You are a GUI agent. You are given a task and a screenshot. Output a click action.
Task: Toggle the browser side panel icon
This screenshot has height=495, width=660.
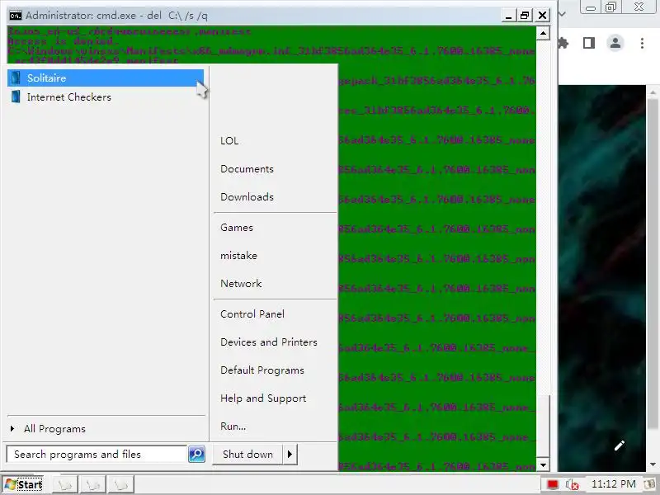pos(589,43)
